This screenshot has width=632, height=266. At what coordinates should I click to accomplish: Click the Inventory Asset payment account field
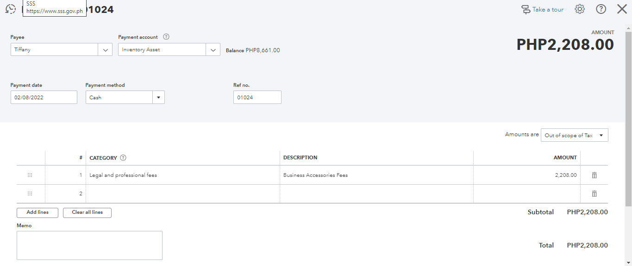click(x=162, y=49)
